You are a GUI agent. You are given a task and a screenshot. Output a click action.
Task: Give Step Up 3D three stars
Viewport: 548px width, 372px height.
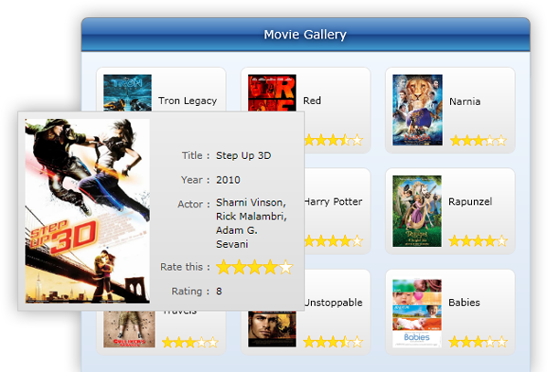point(254,267)
